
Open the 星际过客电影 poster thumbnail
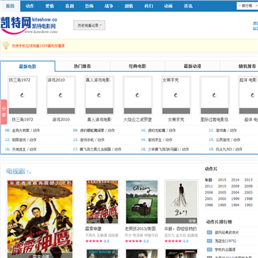point(214,95)
